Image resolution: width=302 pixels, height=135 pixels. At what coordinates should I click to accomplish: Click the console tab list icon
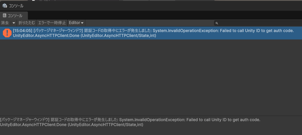4,16
